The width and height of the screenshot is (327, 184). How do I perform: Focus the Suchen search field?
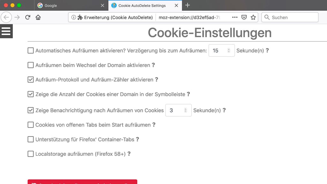click(290, 17)
